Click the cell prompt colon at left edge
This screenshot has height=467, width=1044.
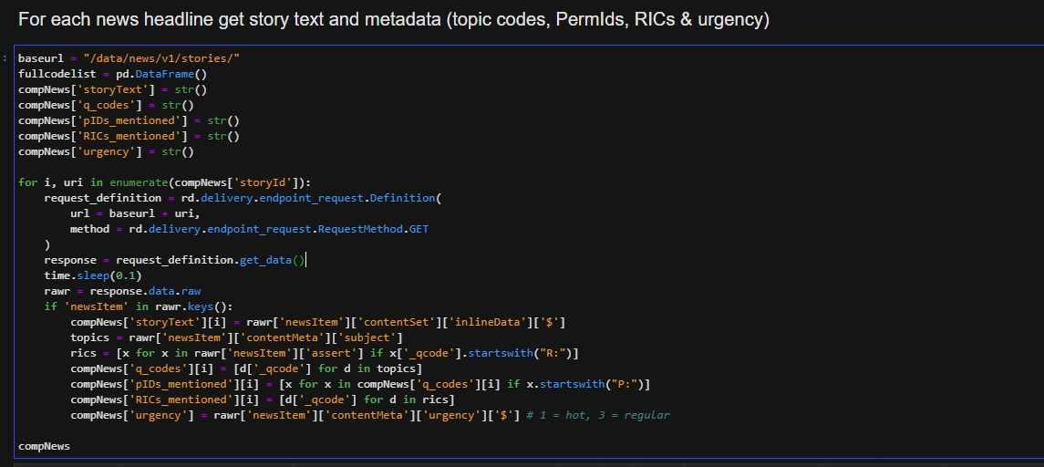(x=5, y=58)
